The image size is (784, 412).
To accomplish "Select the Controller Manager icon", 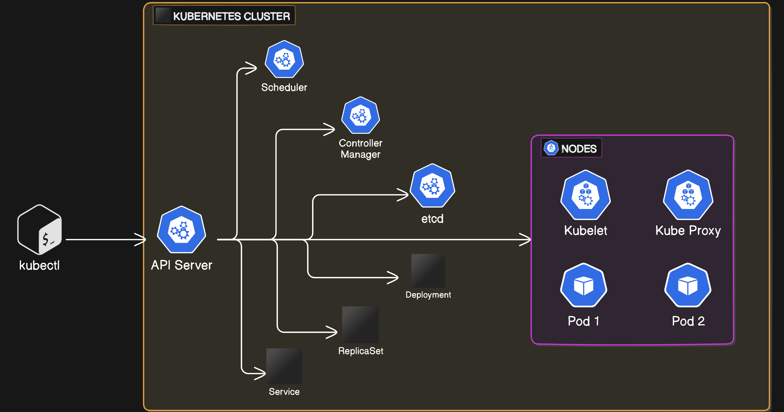I will pyautogui.click(x=361, y=115).
